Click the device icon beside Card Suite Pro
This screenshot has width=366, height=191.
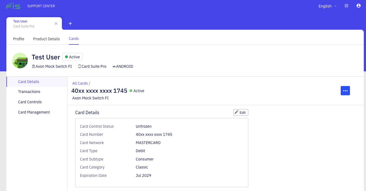[x=79, y=66]
